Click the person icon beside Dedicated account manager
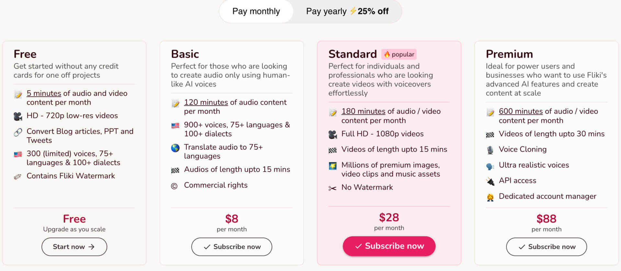 point(490,197)
